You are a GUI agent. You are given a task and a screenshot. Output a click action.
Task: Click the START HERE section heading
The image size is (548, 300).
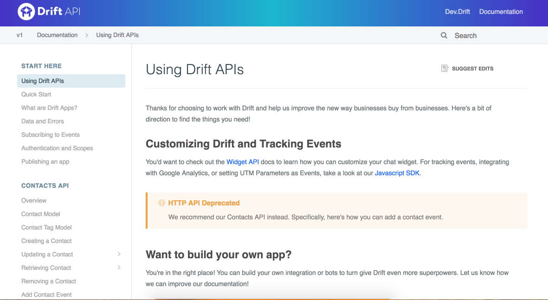(x=41, y=66)
